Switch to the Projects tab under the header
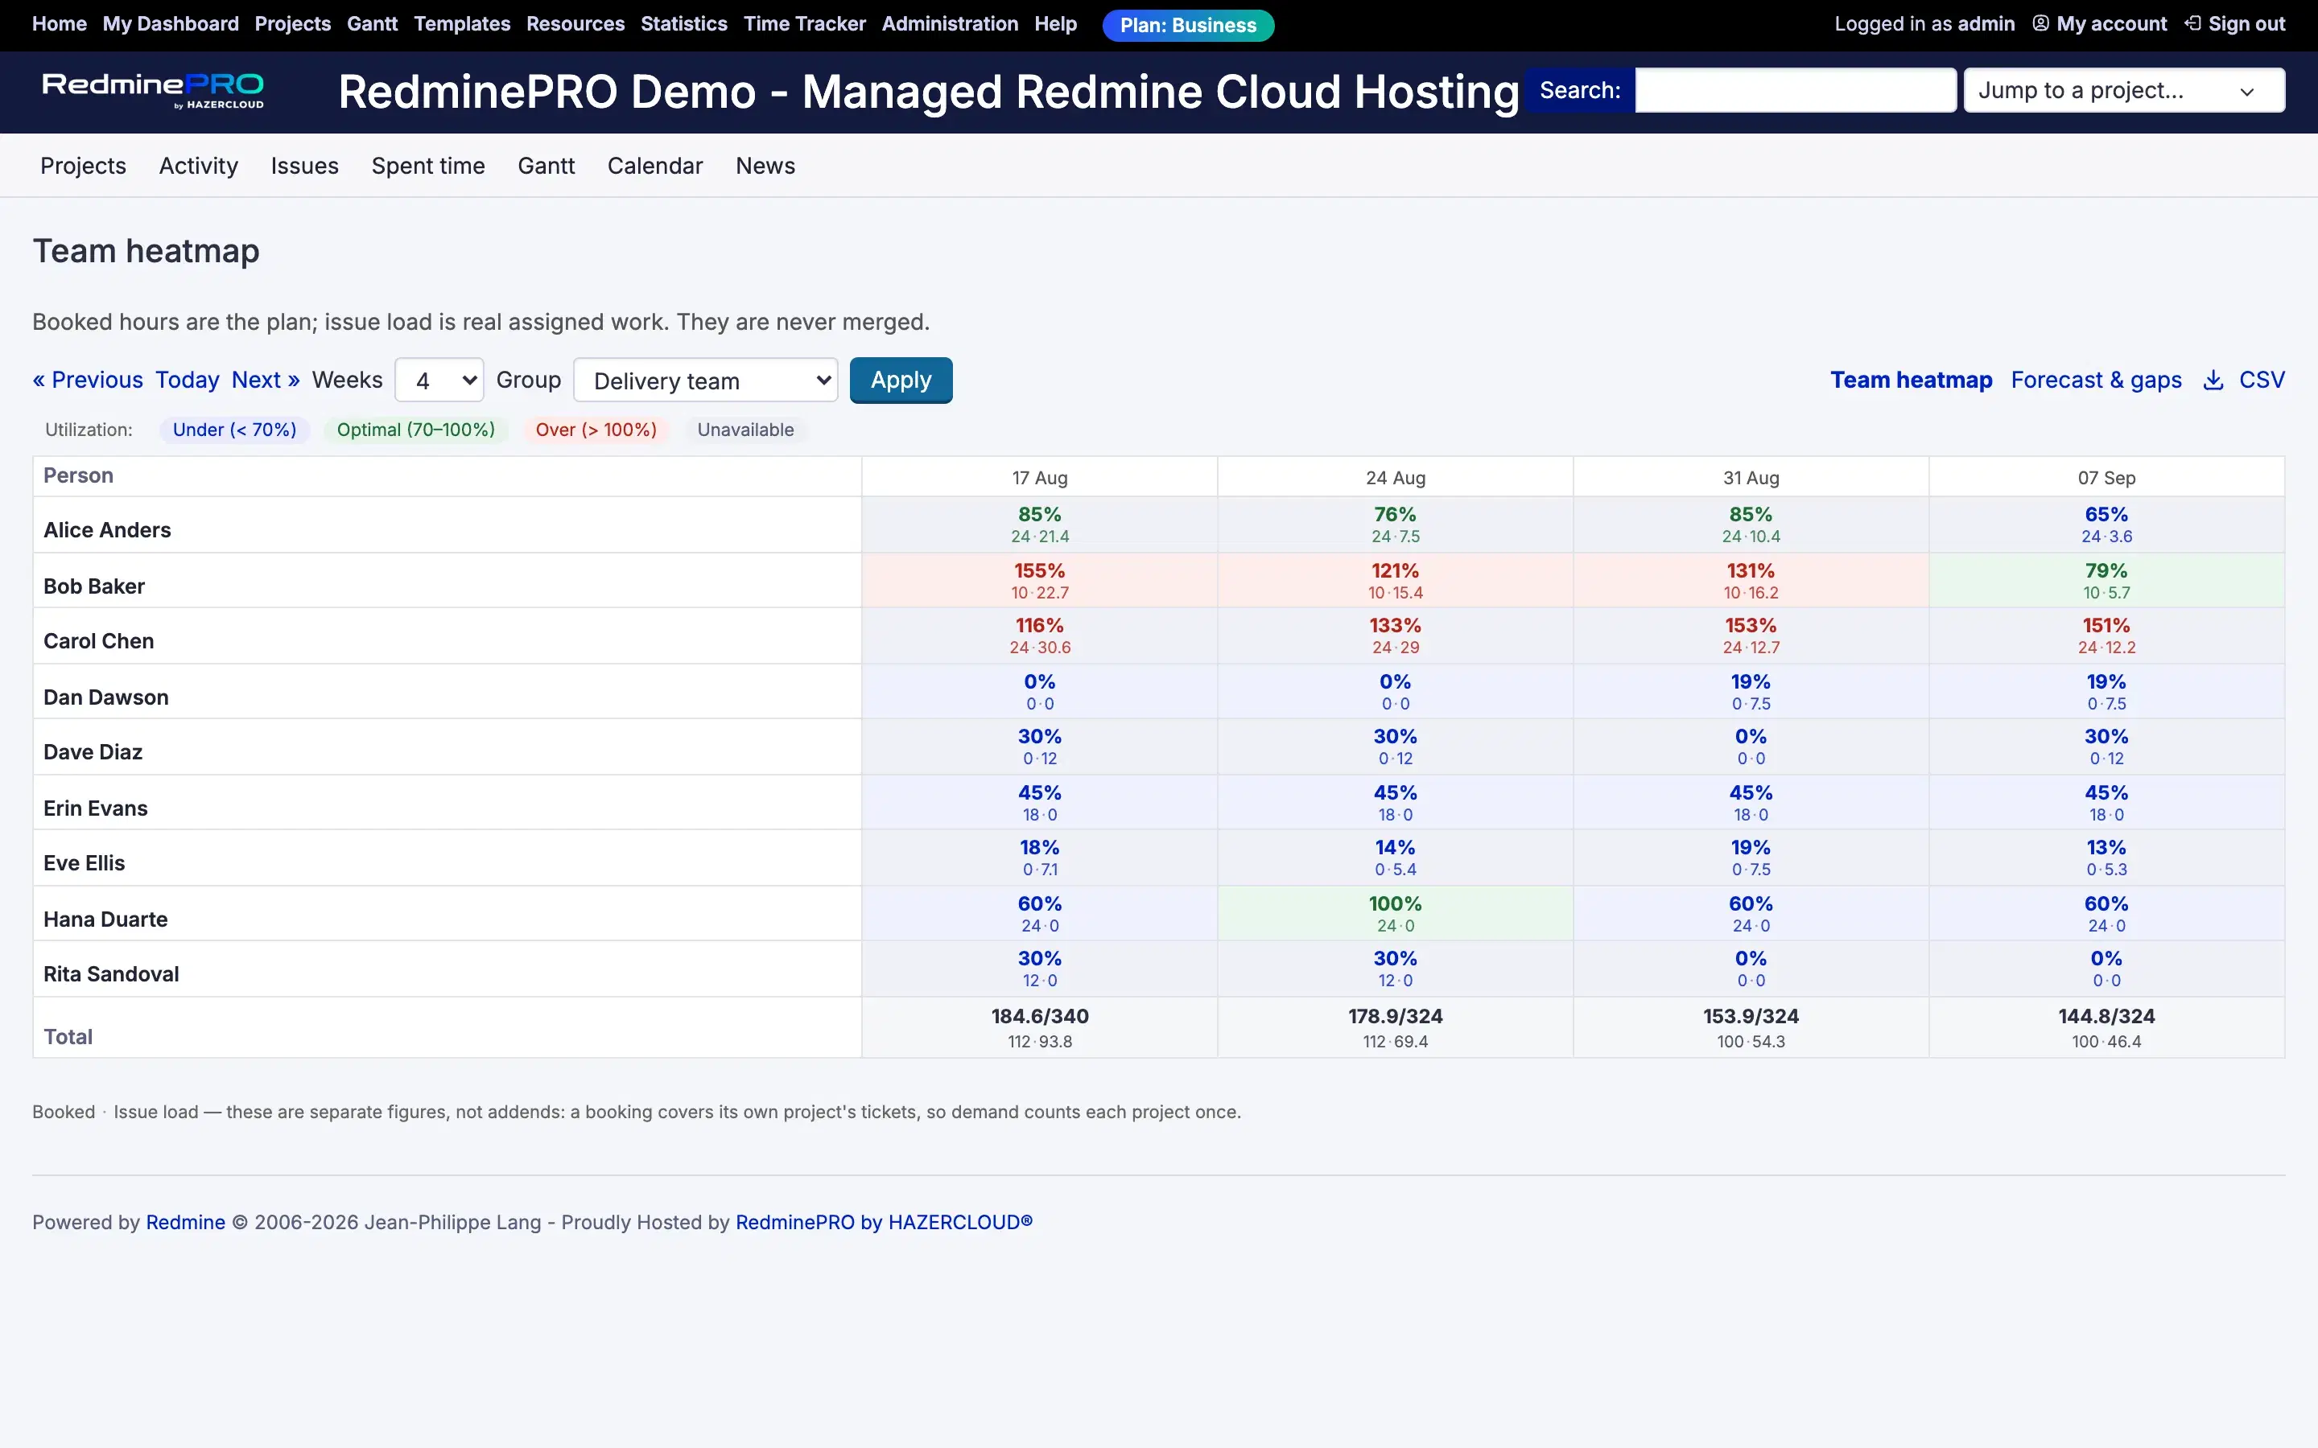The height and width of the screenshot is (1448, 2318). (84, 166)
